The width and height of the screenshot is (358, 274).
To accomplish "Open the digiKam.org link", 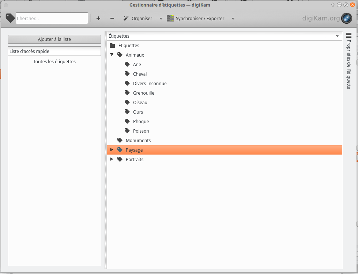I will tap(321, 18).
